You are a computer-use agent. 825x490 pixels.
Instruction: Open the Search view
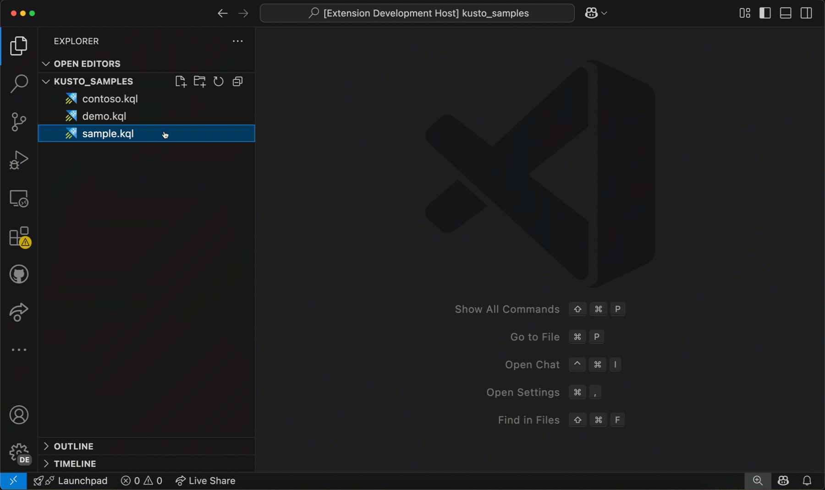pyautogui.click(x=19, y=84)
